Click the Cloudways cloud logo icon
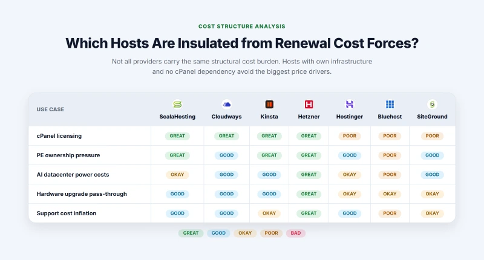Viewport: 484px width, 260px height. tap(226, 105)
